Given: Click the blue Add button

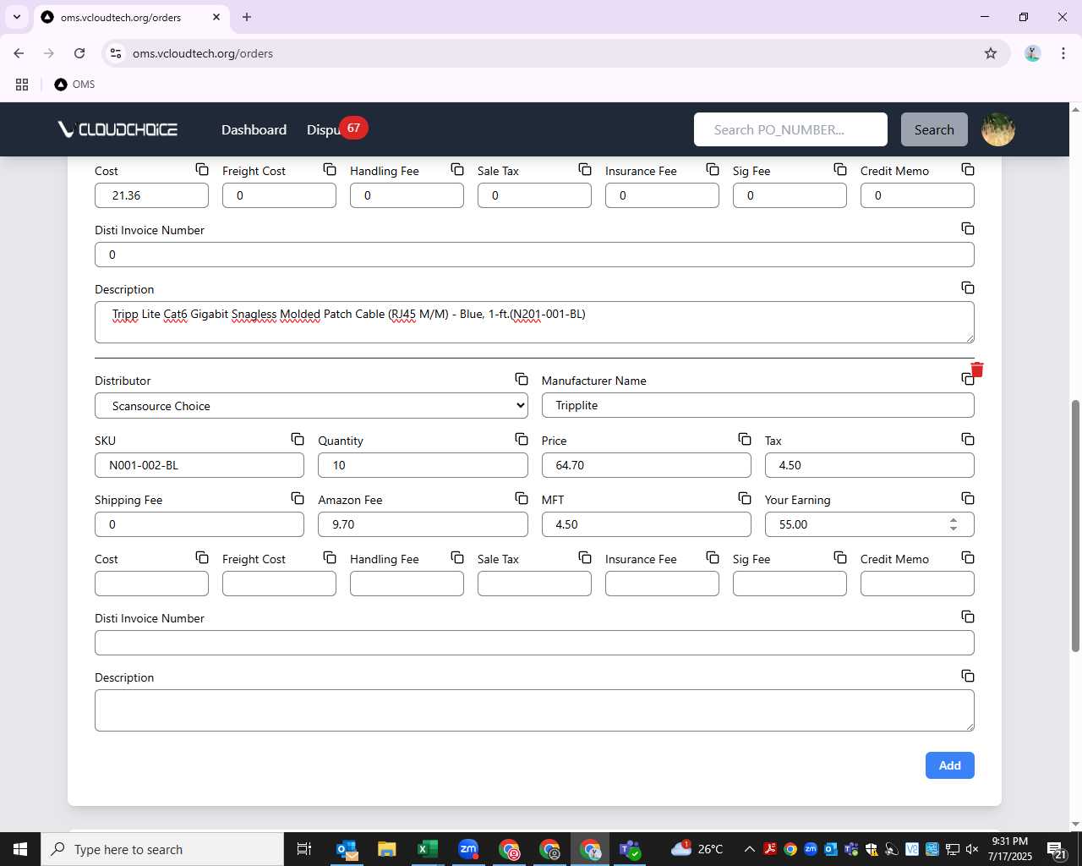Looking at the screenshot, I should pyautogui.click(x=949, y=765).
